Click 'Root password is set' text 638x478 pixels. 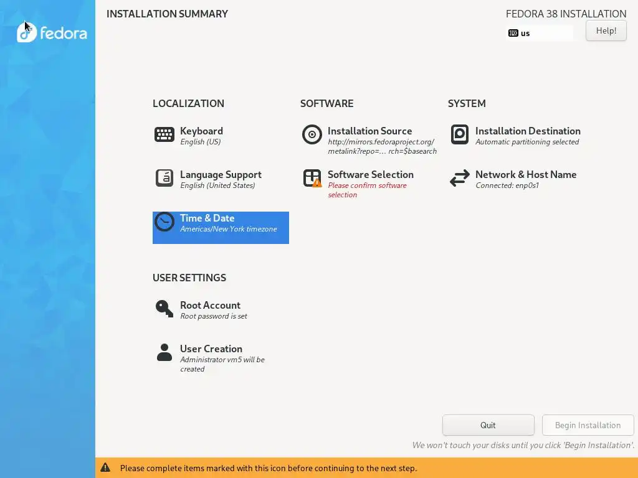click(214, 316)
